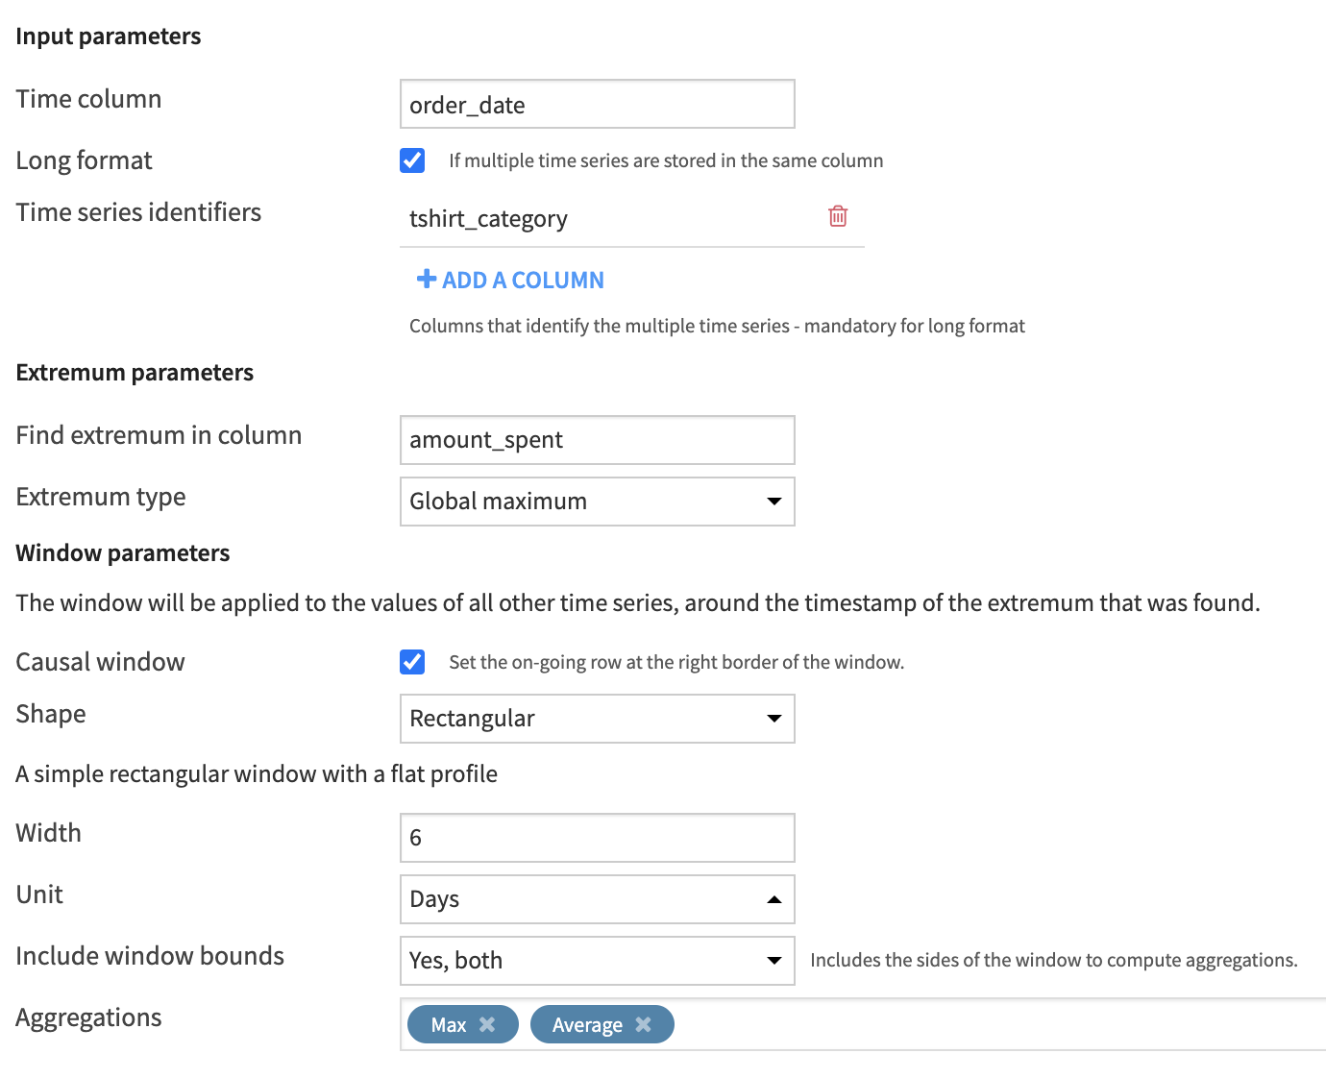Screen dimensions: 1326x1078
Task: Disable the Causal window checkbox
Action: click(412, 662)
